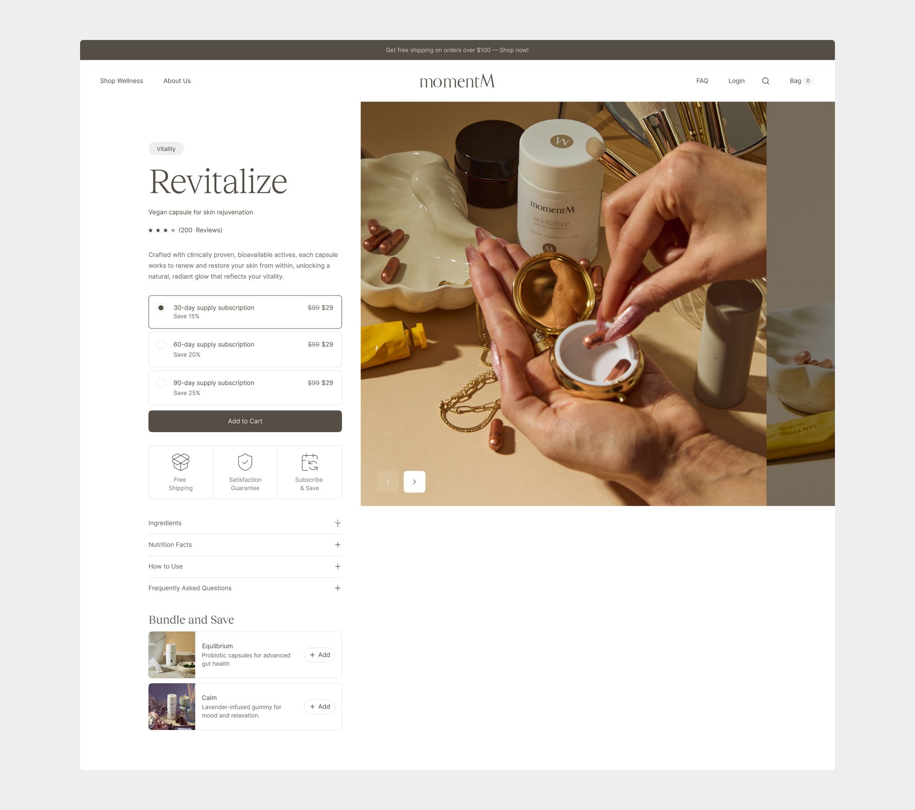
Task: Expand the How to Use section
Action: pyautogui.click(x=245, y=567)
